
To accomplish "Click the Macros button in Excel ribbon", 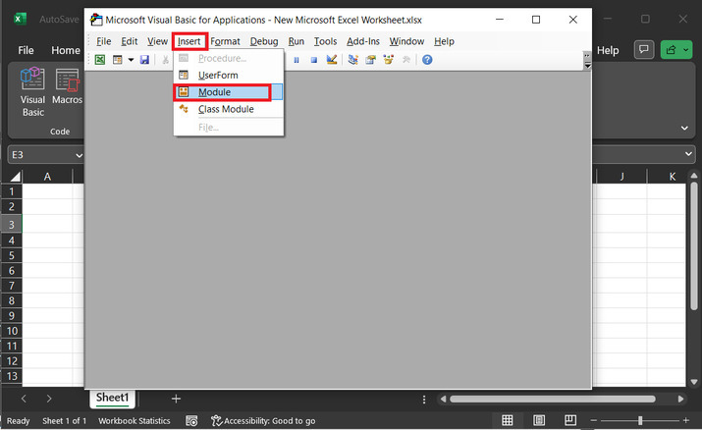I will [67, 87].
